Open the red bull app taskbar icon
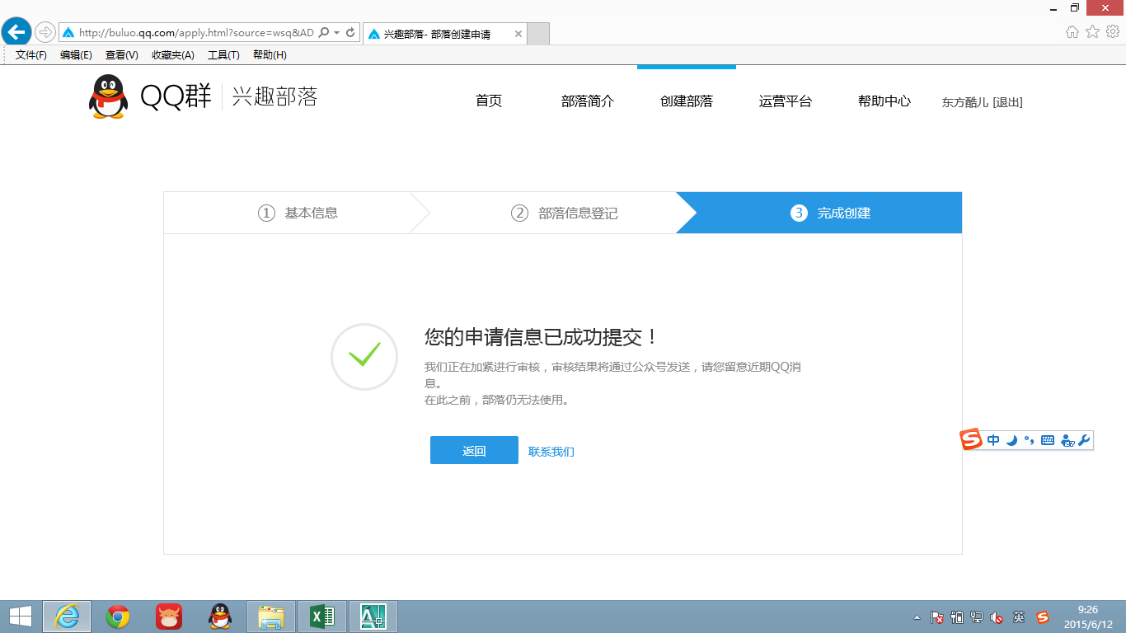The height and width of the screenshot is (633, 1126). 169,617
